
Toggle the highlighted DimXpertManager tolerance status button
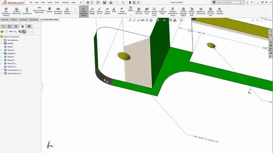[24, 32]
